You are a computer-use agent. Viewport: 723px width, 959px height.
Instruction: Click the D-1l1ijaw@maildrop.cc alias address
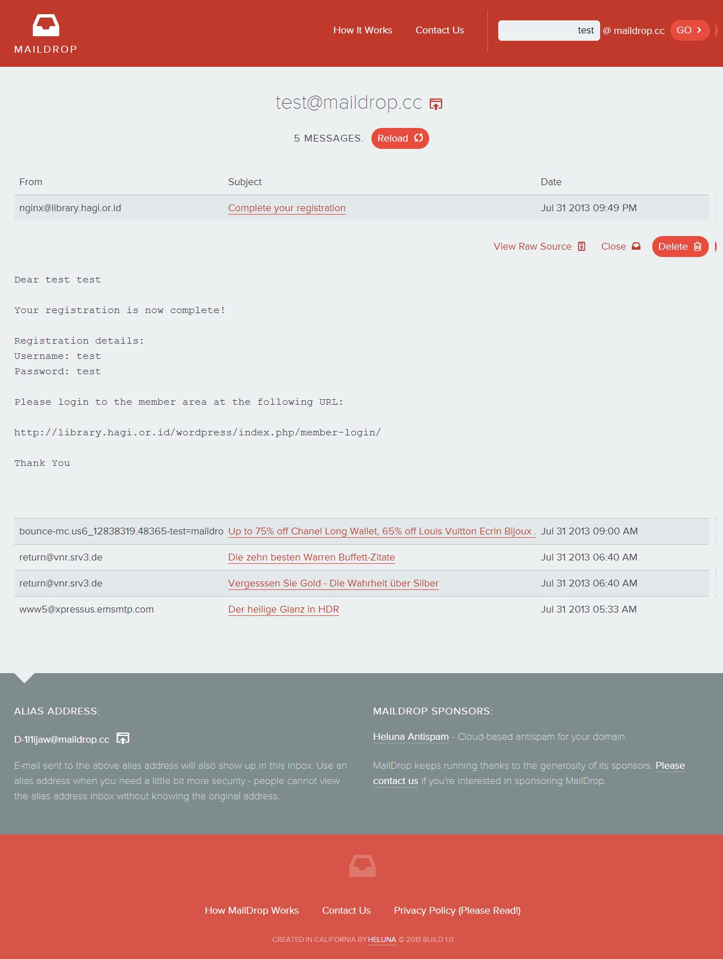click(x=62, y=739)
